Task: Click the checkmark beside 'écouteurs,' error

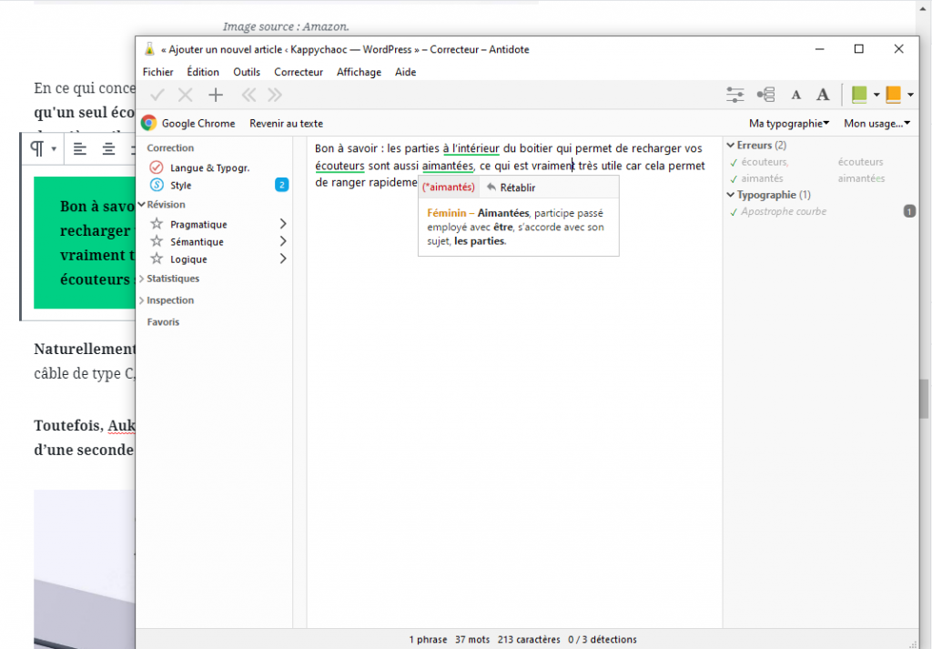Action: click(734, 162)
